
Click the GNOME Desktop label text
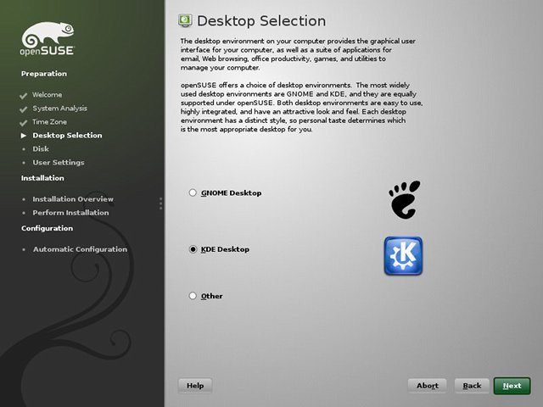point(232,193)
